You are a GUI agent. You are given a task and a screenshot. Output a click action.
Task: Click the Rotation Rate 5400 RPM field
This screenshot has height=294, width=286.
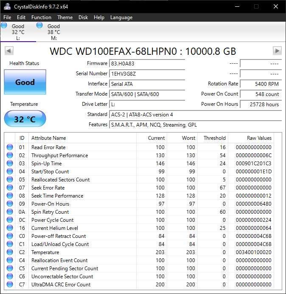[x=261, y=84]
